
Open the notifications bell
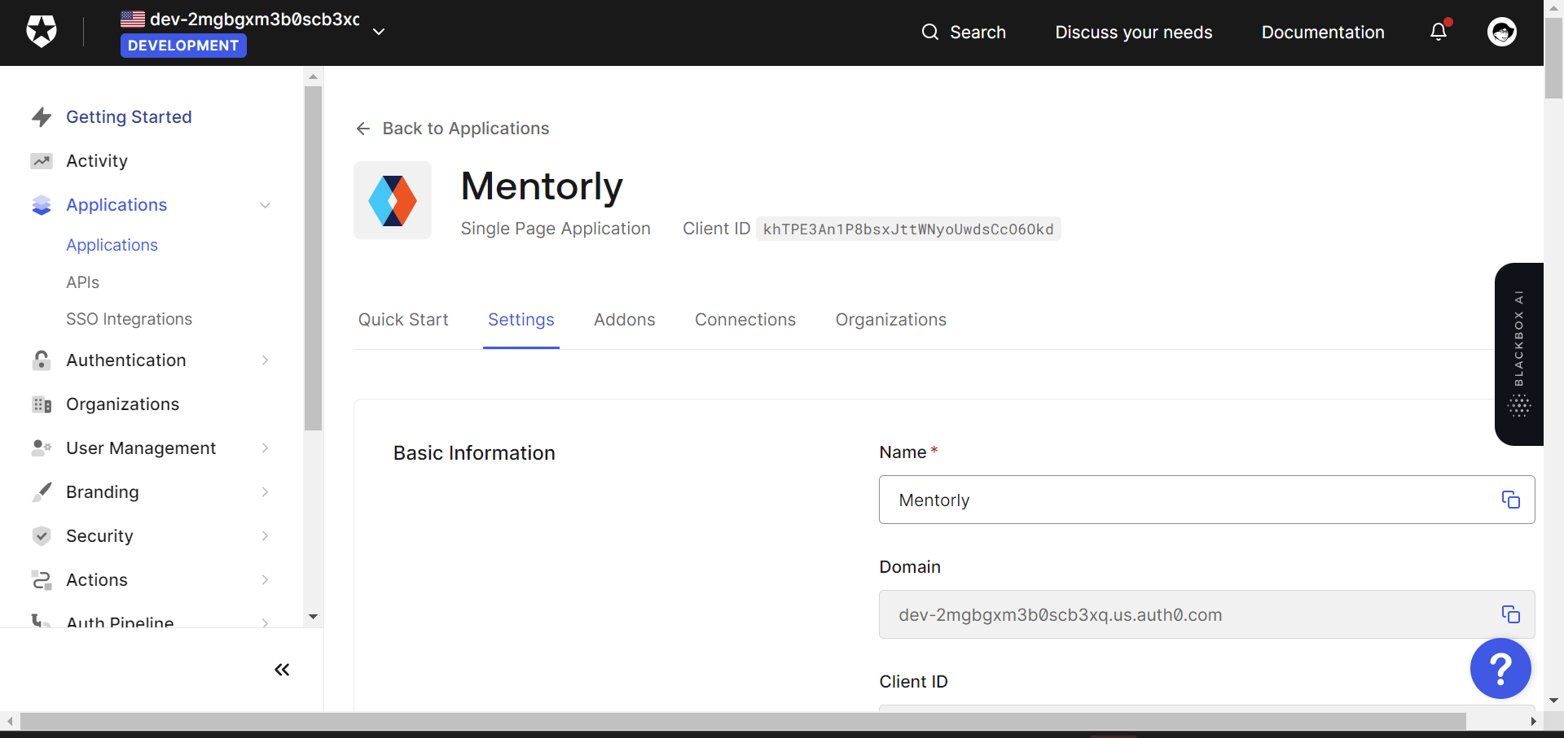[x=1439, y=32]
